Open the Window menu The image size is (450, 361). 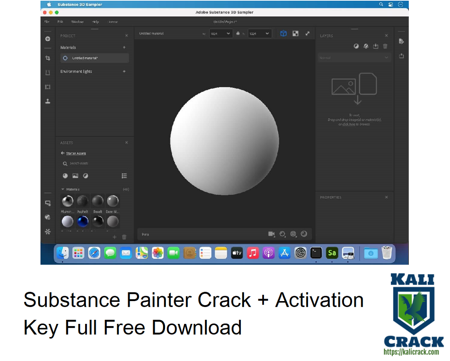77,22
